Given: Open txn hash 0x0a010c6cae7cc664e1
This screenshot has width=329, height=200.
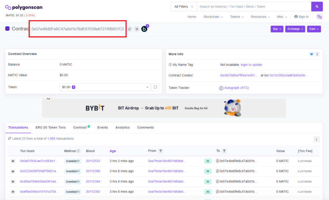Looking at the screenshot, I should [x=39, y=161].
